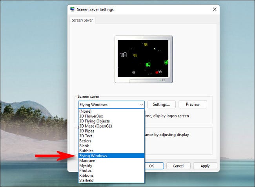Select the Blank screen saver option
Image resolution: width=255 pixels, height=187 pixels.
(111, 146)
